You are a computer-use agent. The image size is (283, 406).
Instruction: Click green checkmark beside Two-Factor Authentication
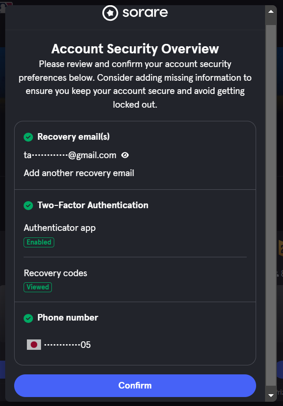coord(28,205)
